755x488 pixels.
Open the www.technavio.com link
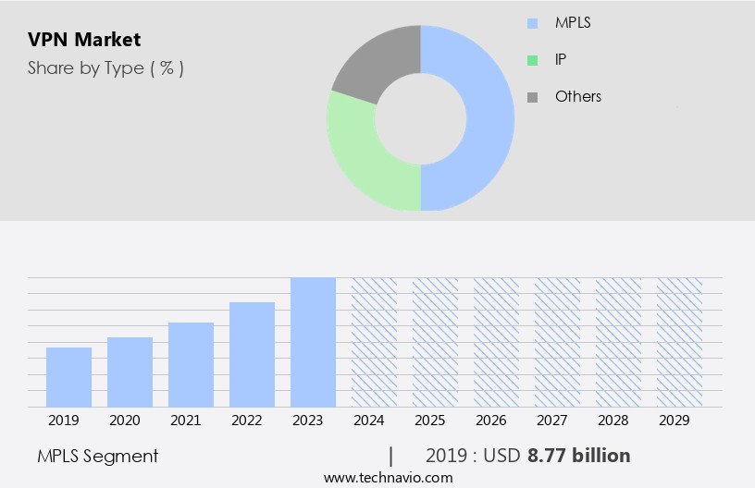(x=389, y=478)
